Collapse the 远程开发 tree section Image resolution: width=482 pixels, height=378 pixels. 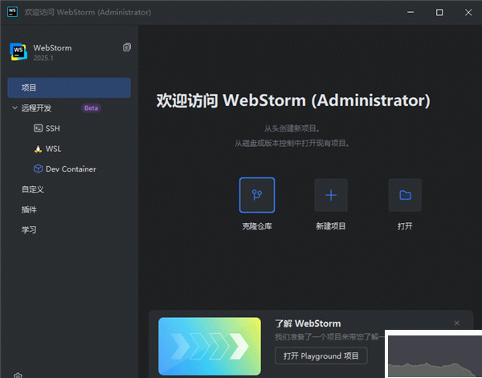coord(14,108)
